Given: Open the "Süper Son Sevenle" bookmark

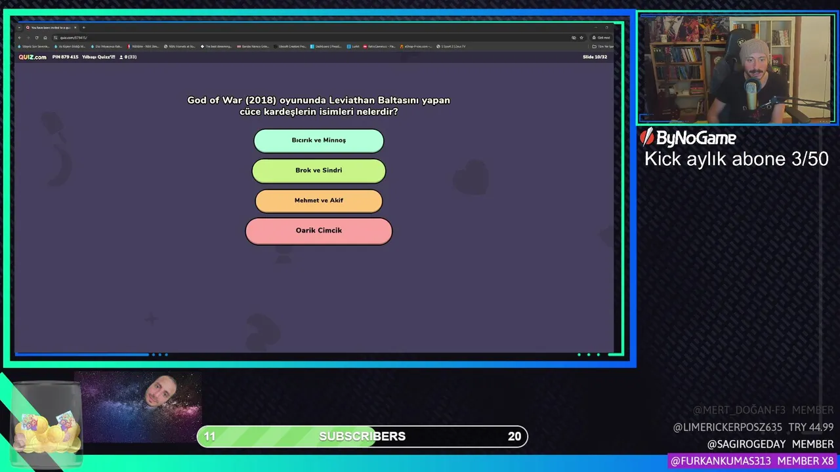Looking at the screenshot, I should 33,47.
